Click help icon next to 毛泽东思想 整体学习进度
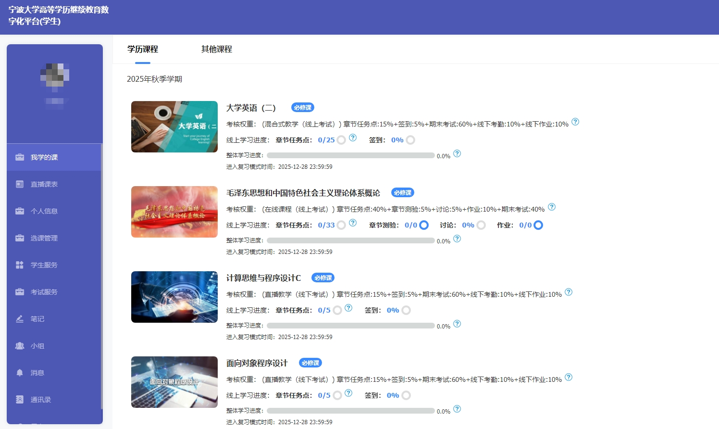This screenshot has height=429, width=719. click(457, 239)
